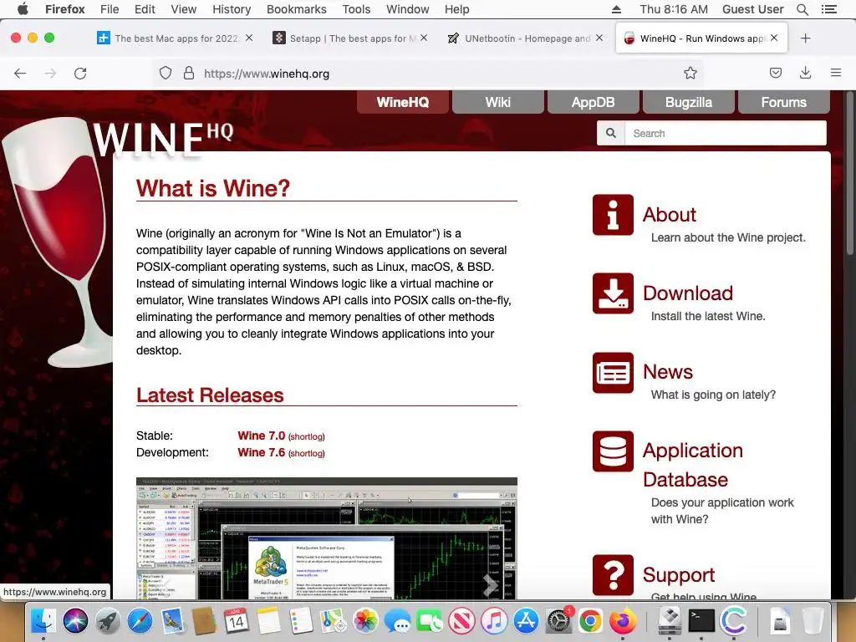Click in the WineHQ Search field
The image size is (856, 642).
725,133
